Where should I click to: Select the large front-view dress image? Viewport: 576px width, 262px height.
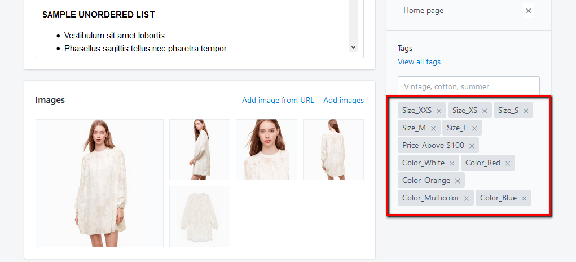[99, 183]
